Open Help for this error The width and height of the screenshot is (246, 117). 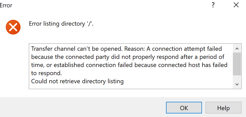(223, 108)
